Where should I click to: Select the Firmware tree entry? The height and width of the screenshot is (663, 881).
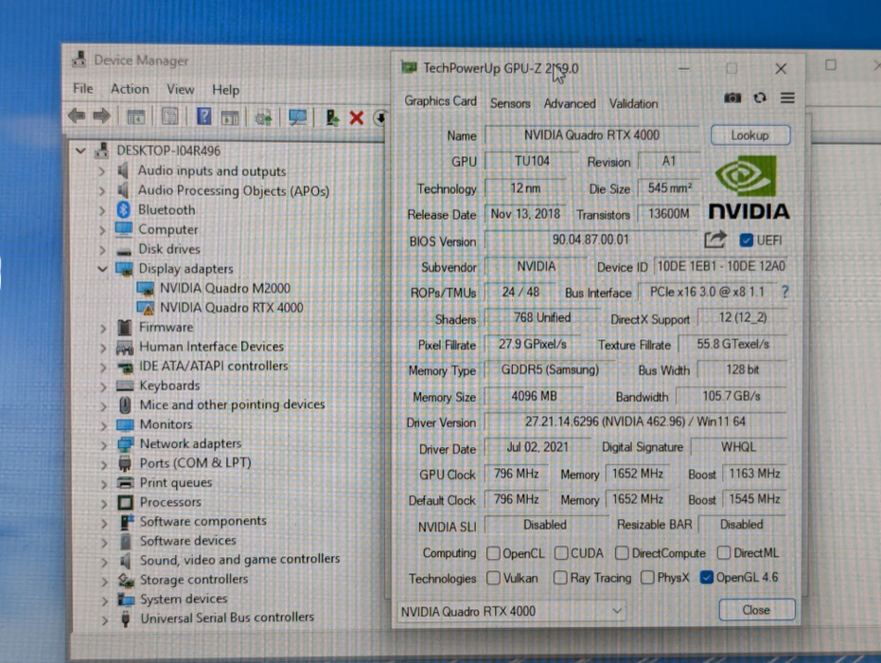(x=166, y=328)
